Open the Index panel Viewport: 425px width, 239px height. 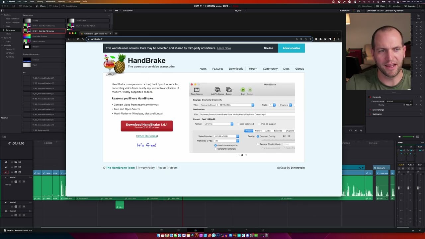coord(54,6)
